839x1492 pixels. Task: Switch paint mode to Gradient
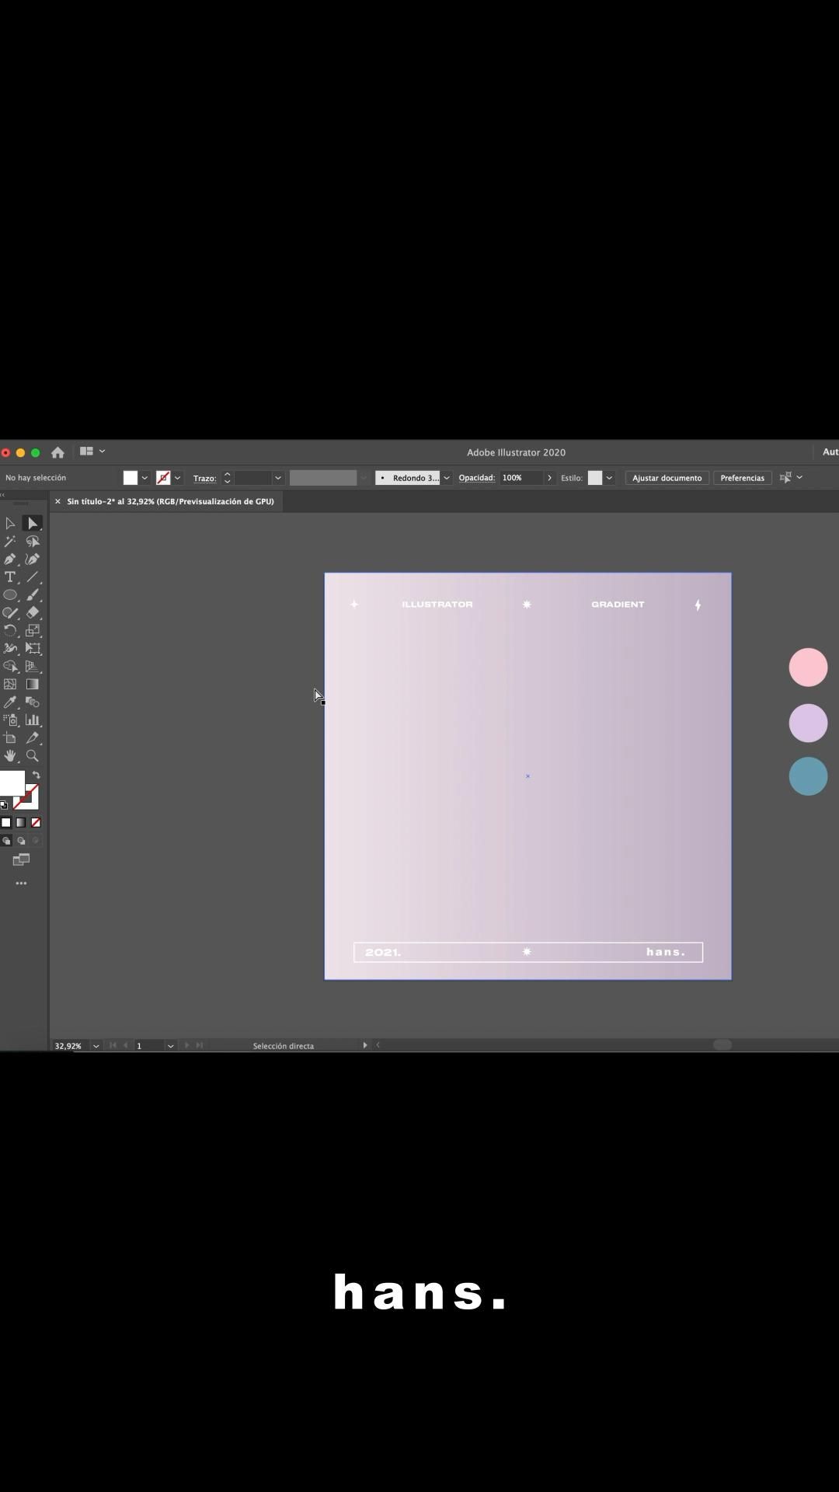coord(21,823)
